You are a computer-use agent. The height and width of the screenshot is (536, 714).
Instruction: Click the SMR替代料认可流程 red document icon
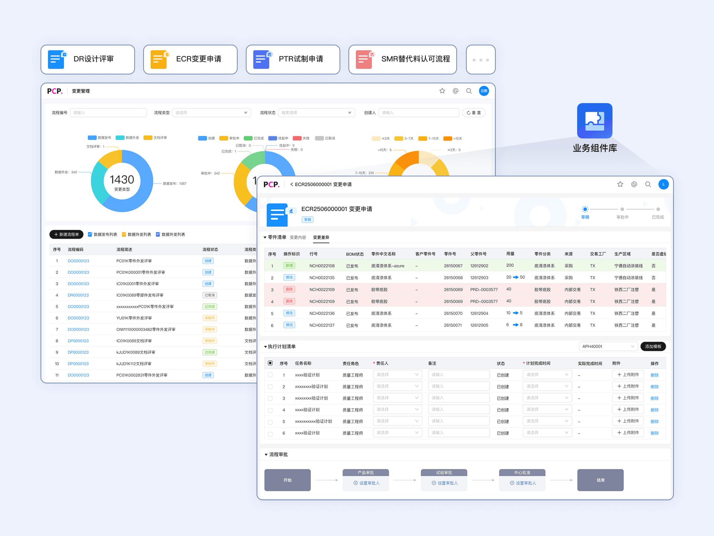click(x=364, y=60)
